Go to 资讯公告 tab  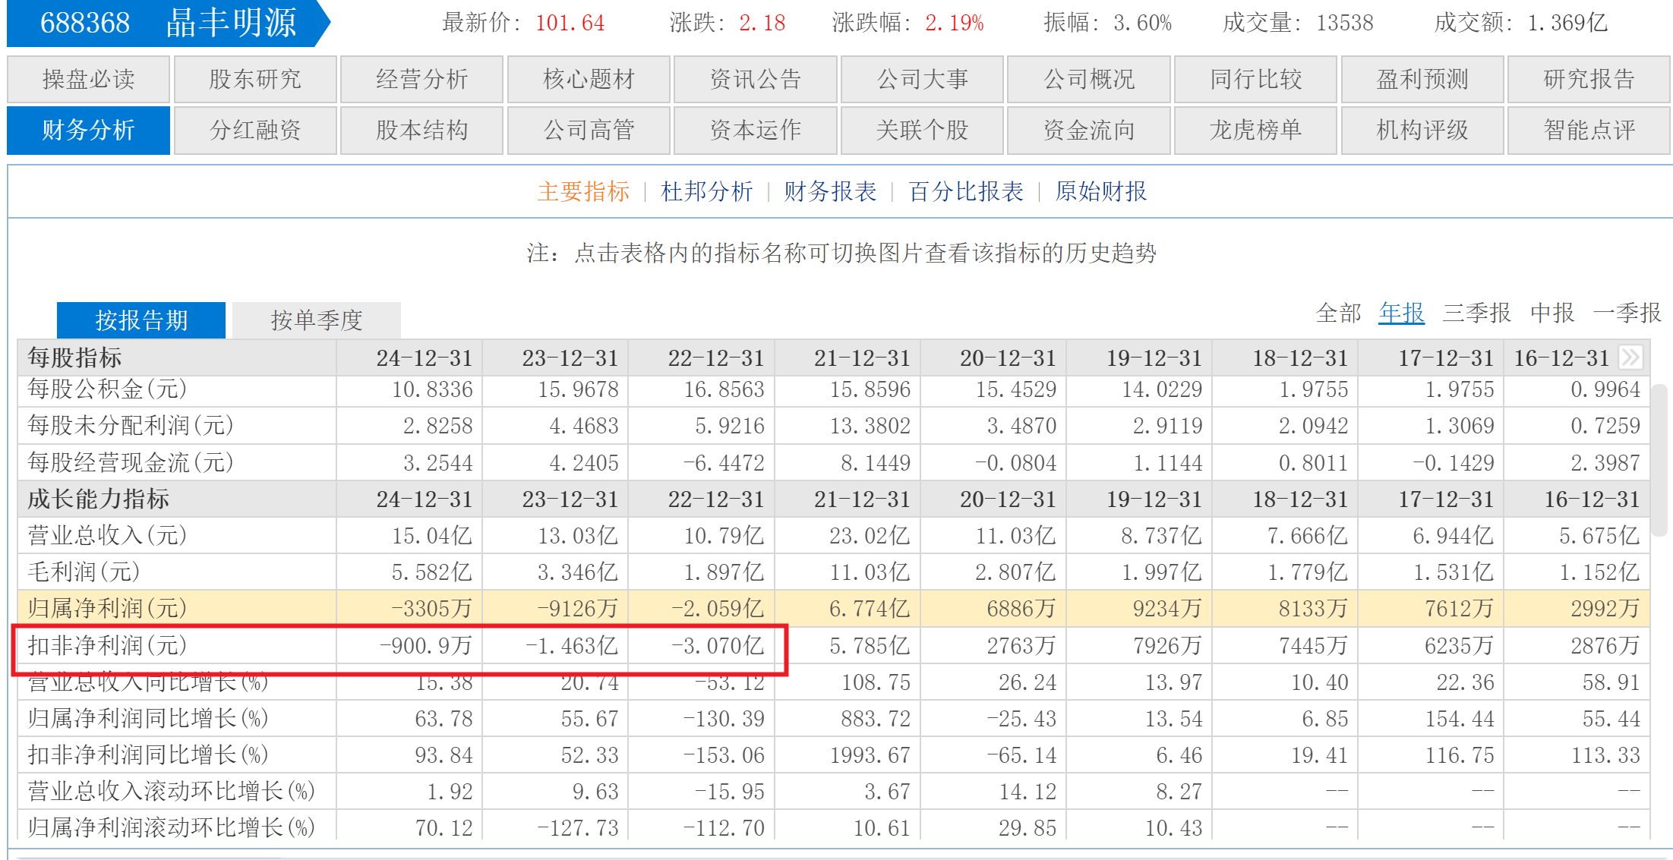pyautogui.click(x=756, y=79)
